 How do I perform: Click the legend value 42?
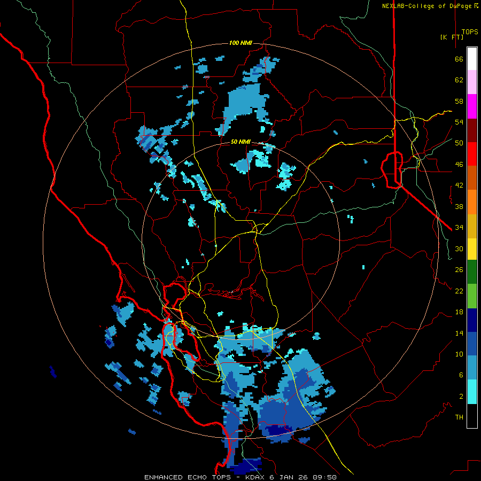coord(459,185)
